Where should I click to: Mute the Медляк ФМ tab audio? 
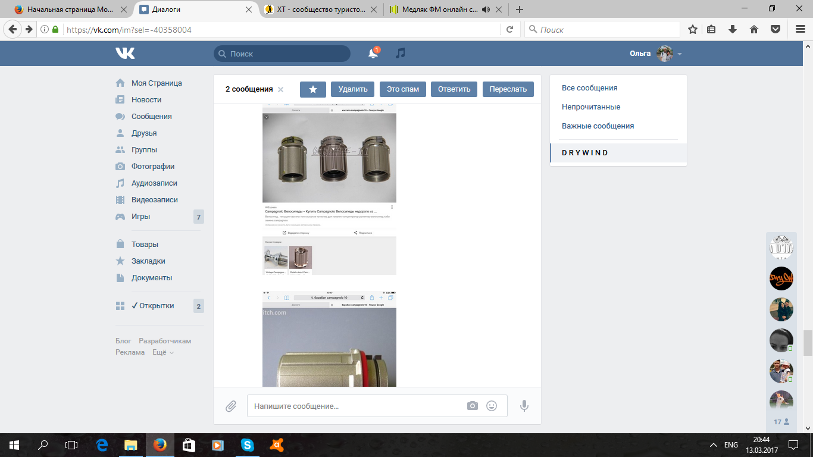486,10
